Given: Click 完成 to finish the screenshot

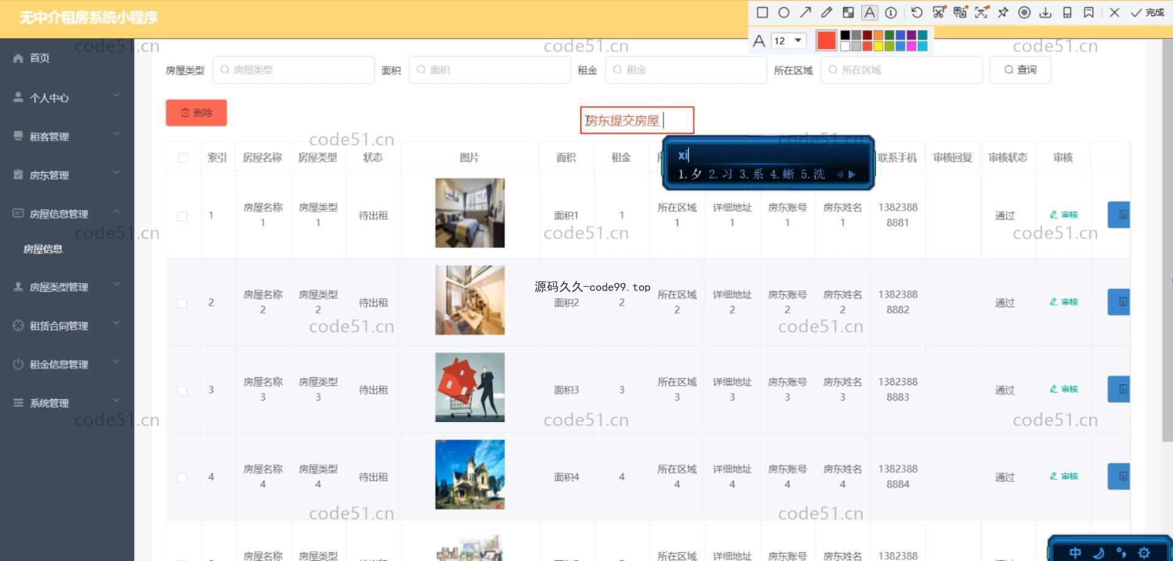Looking at the screenshot, I should click(x=1147, y=12).
